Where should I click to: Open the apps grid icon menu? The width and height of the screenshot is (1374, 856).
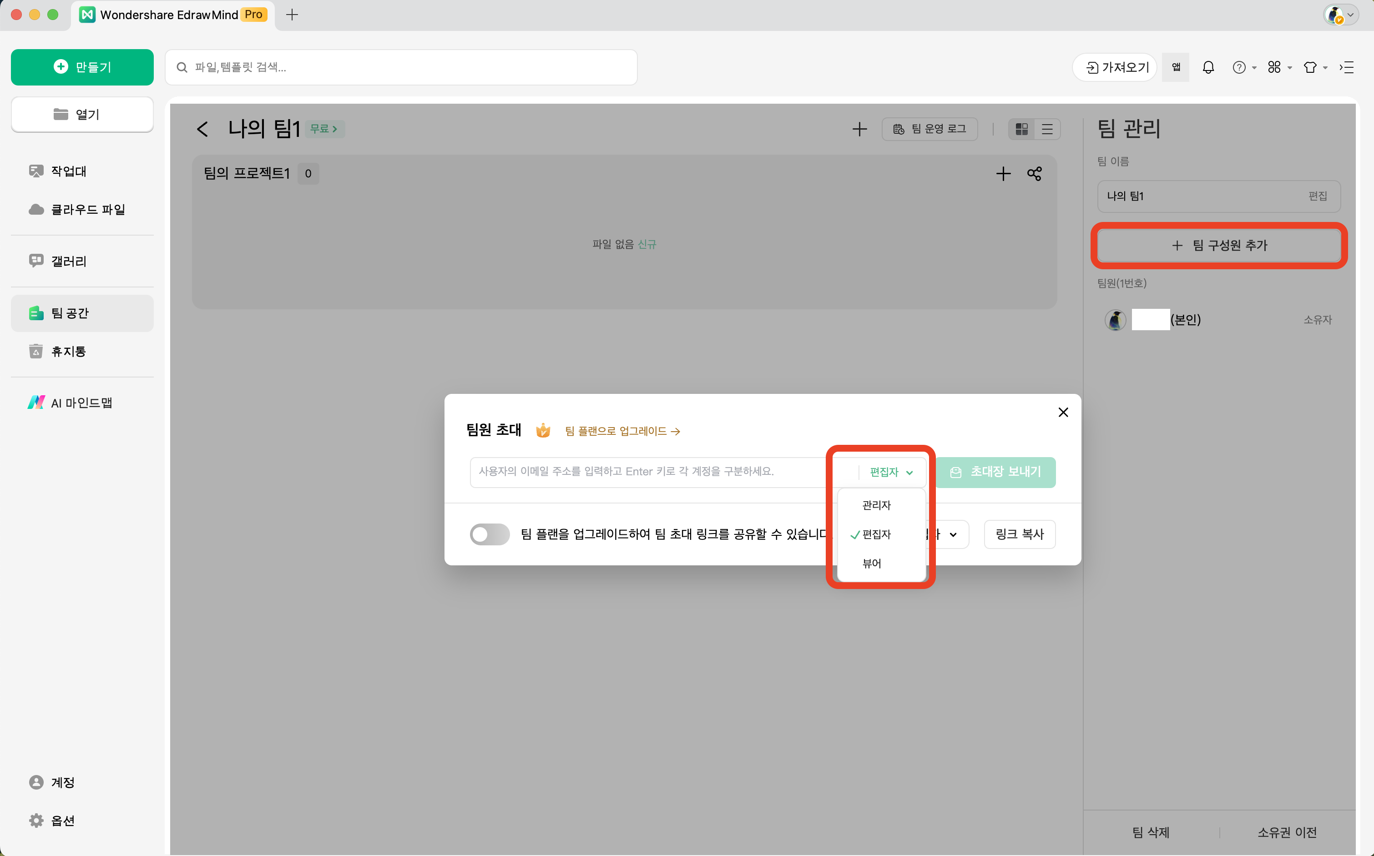pyautogui.click(x=1274, y=67)
